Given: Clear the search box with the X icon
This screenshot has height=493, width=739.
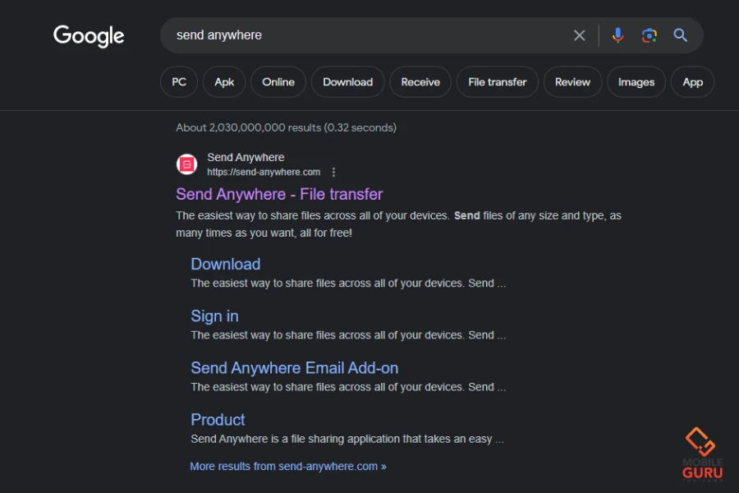Looking at the screenshot, I should [x=579, y=35].
